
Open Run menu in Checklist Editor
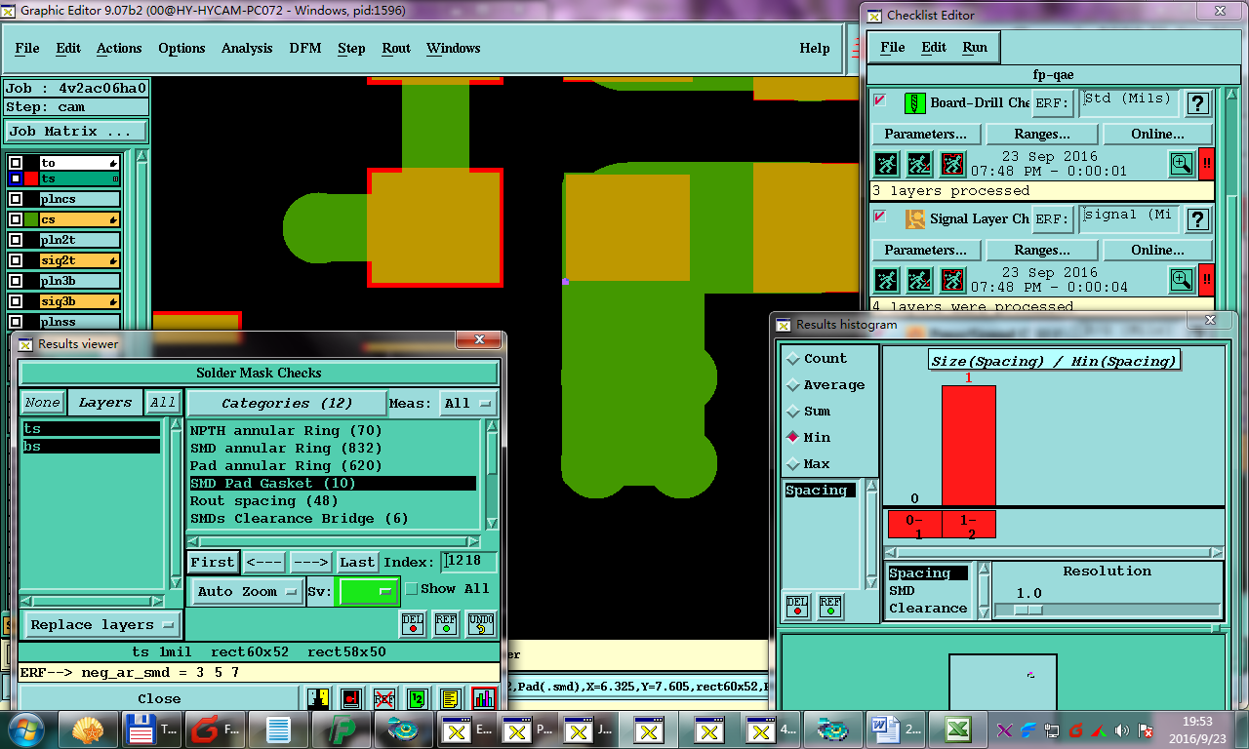point(975,47)
